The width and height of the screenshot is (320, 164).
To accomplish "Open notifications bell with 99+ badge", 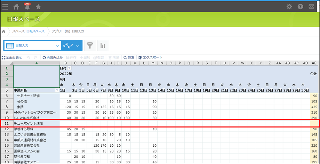I will (x=27, y=7).
